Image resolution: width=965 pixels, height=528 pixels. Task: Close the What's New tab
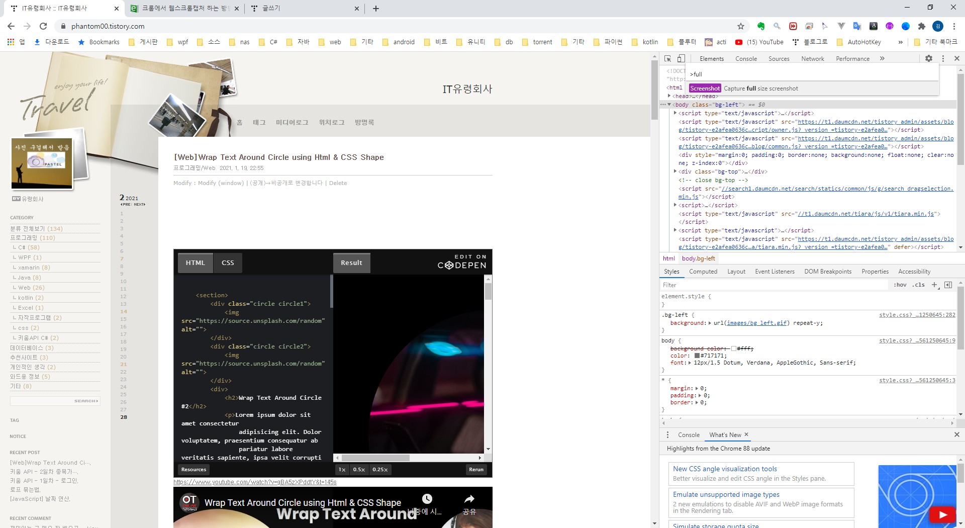pyautogui.click(x=746, y=434)
